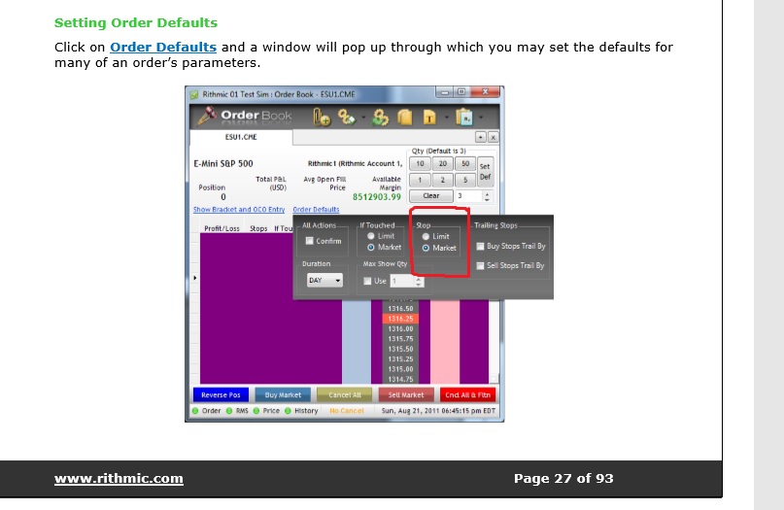Toggle the Use checkbox under Max Show Qty
Image resolution: width=784 pixels, height=510 pixels.
point(367,281)
